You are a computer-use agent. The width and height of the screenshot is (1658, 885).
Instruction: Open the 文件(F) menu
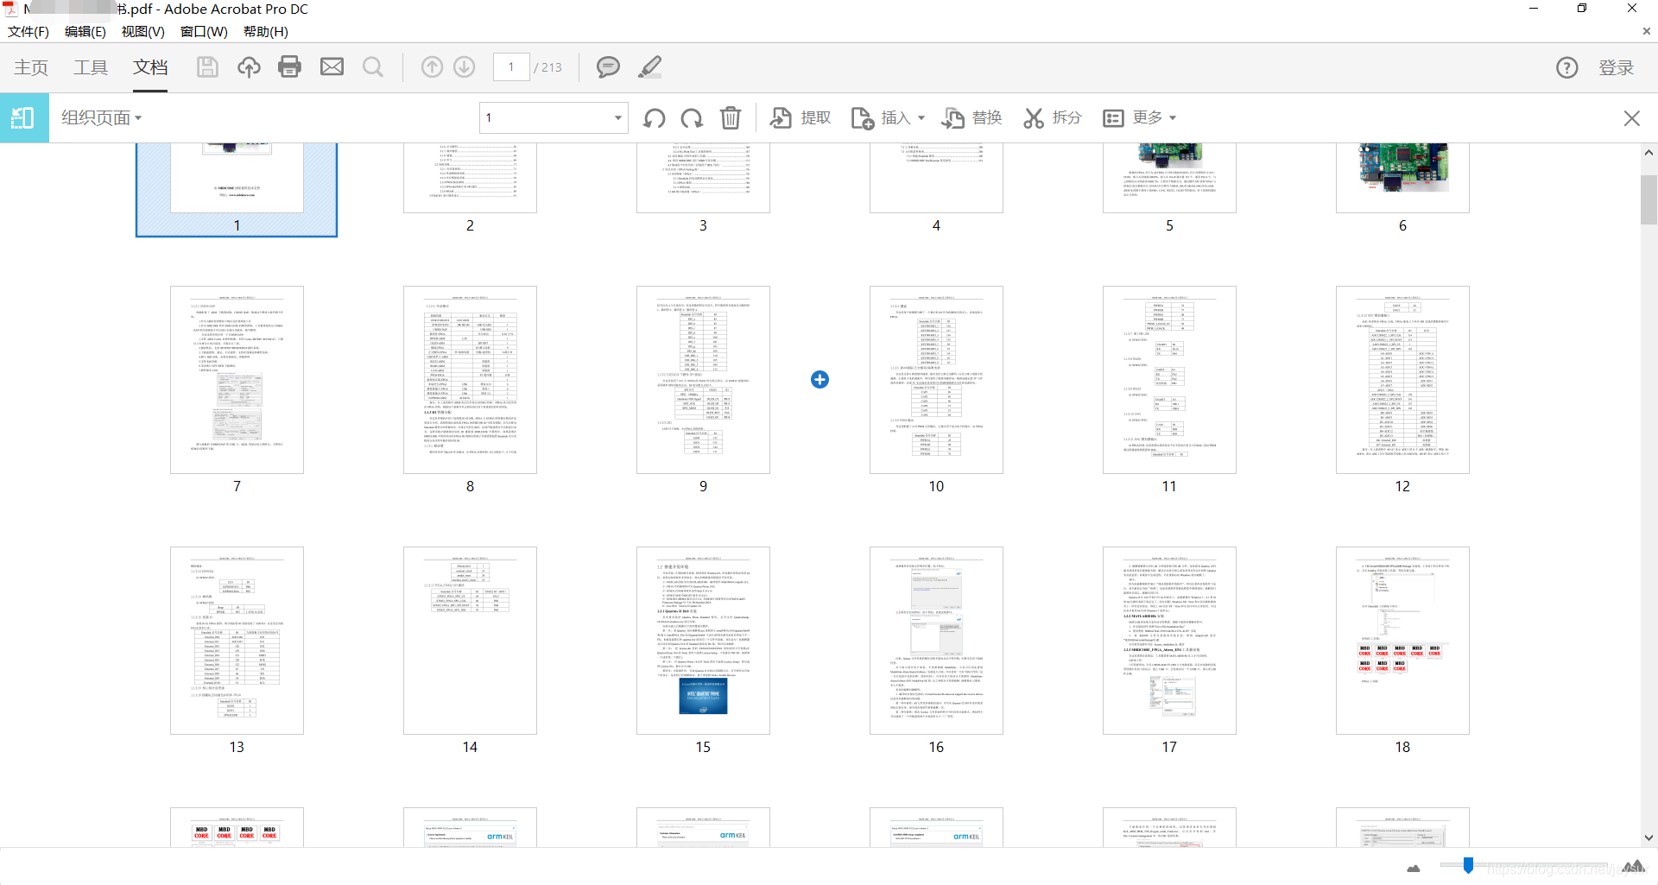coord(28,32)
